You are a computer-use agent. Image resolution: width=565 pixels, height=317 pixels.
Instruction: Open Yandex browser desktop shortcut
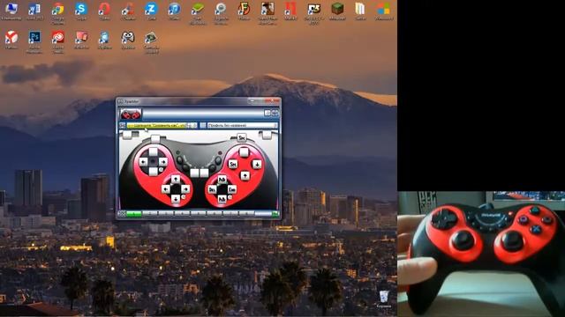click(x=11, y=40)
